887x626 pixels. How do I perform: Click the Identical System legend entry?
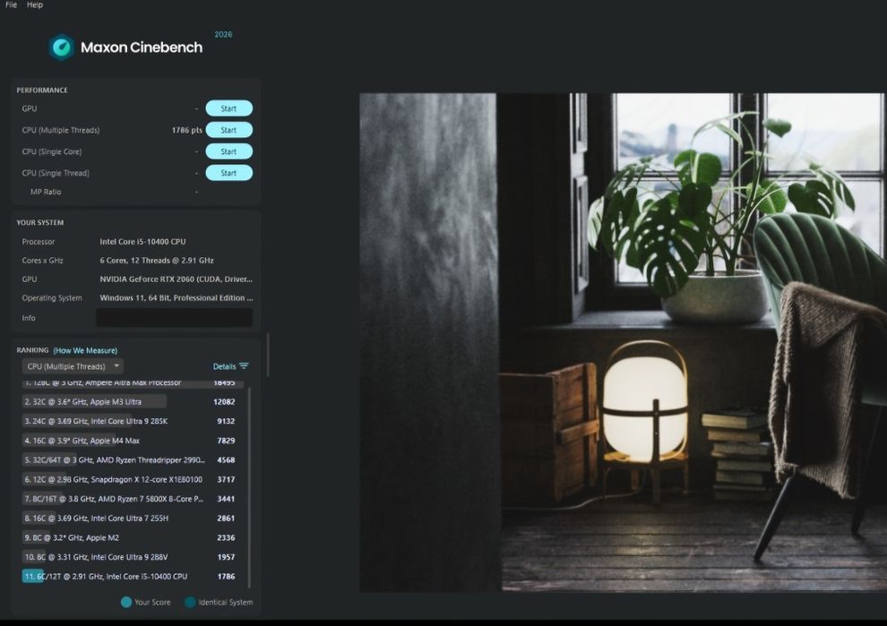tap(219, 602)
